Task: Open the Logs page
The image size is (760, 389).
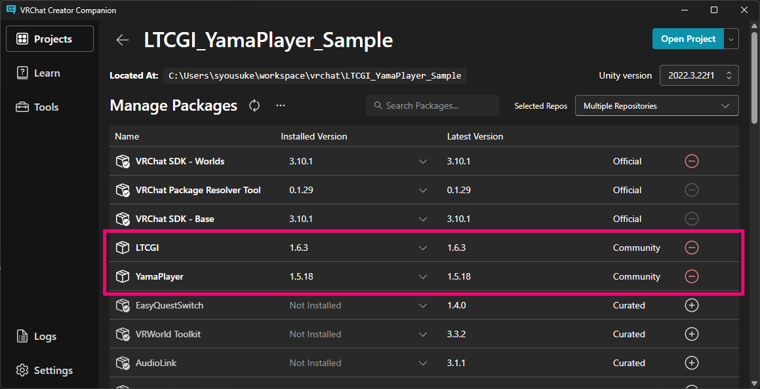Action: click(x=45, y=336)
